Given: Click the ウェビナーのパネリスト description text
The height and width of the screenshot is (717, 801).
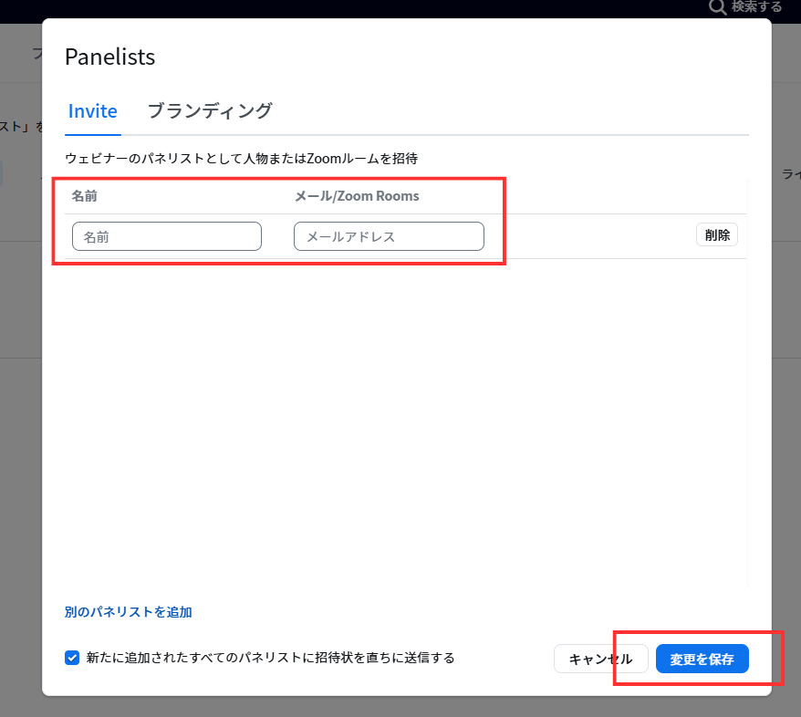Looking at the screenshot, I should (241, 159).
